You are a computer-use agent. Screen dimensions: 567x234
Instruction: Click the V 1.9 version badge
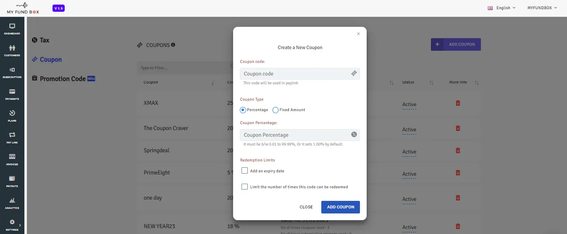pyautogui.click(x=59, y=8)
